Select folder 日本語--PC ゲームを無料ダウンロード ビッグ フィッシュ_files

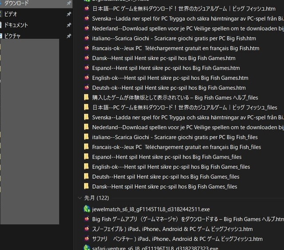point(185,108)
